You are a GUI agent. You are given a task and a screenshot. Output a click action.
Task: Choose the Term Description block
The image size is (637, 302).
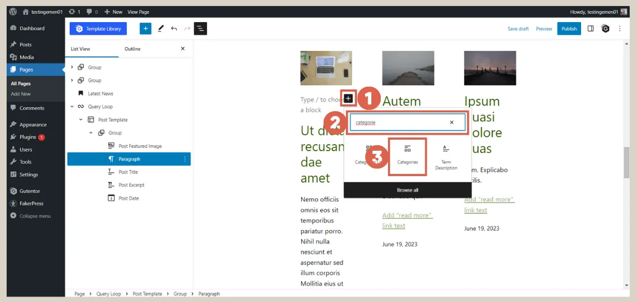[446, 157]
